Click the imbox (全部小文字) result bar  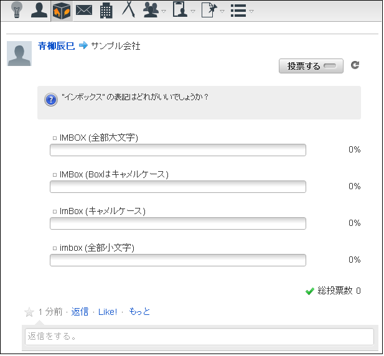coord(178,261)
